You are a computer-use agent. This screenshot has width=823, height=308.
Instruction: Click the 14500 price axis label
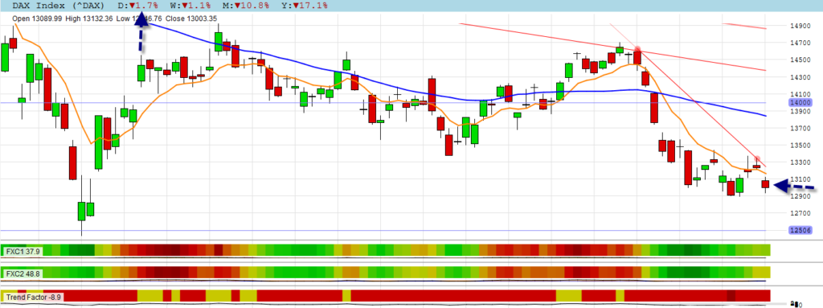click(800, 60)
